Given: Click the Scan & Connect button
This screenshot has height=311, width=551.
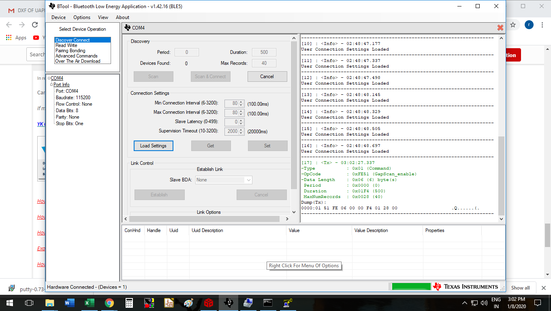Looking at the screenshot, I should point(210,77).
